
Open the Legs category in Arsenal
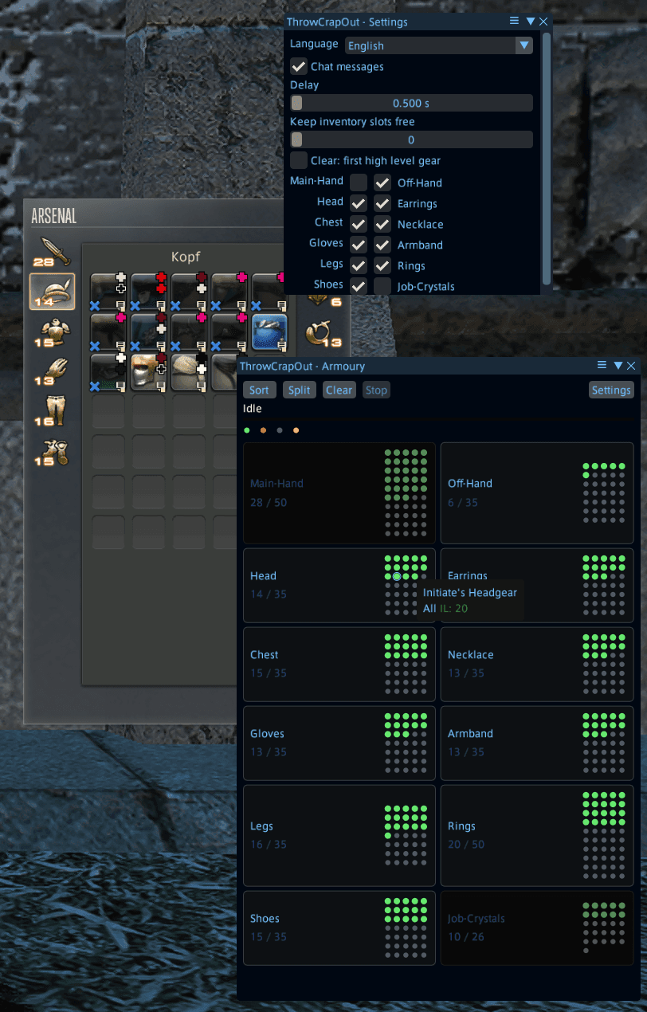(53, 411)
